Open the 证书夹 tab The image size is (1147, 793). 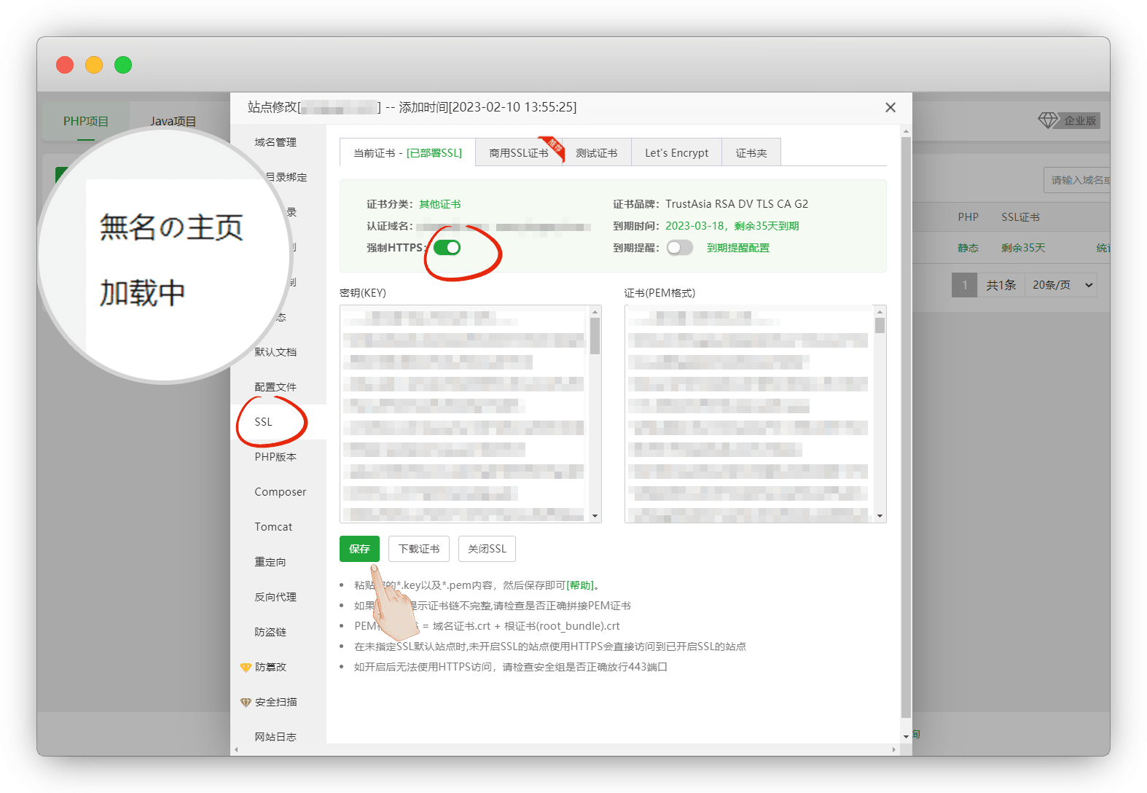(751, 153)
